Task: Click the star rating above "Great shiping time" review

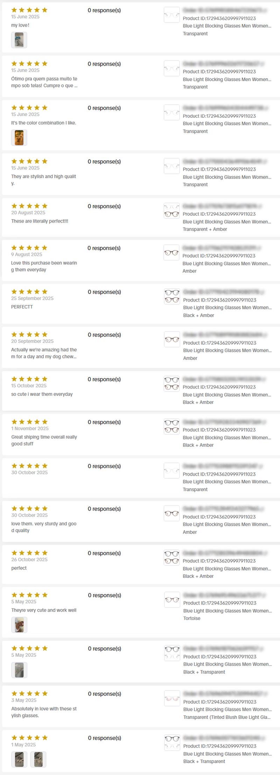Action: pyautogui.click(x=29, y=422)
